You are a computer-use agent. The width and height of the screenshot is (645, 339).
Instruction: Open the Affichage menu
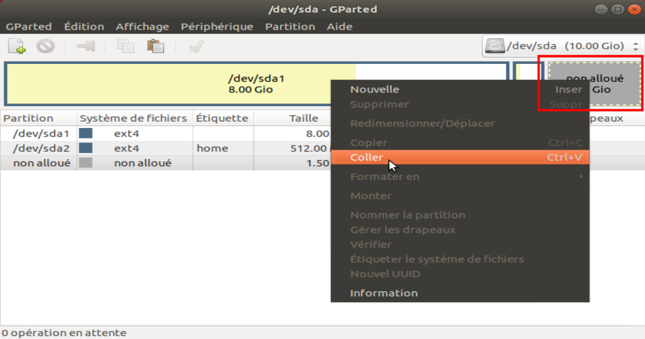tap(142, 27)
